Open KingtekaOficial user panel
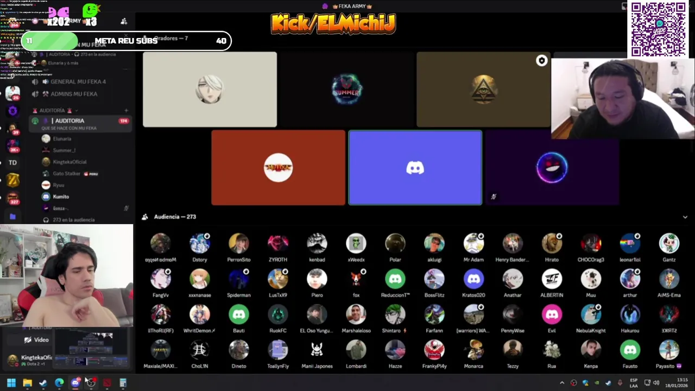Screen dimensions: 695x391 [30, 360]
